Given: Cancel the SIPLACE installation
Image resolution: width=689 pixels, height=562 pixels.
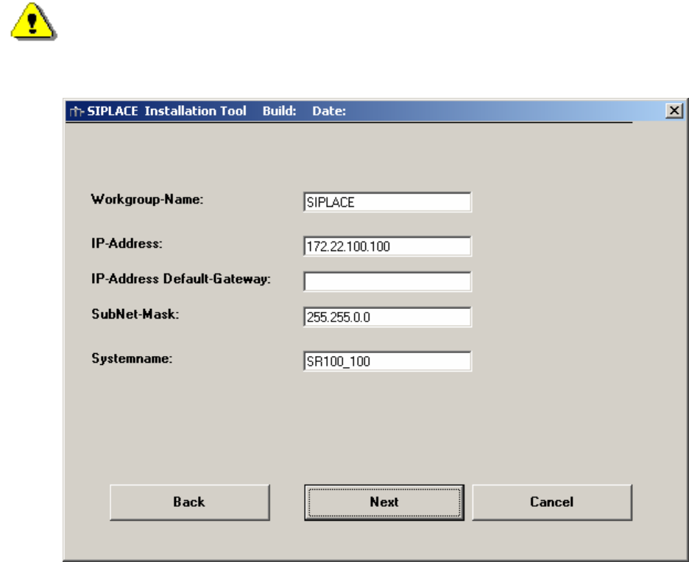Looking at the screenshot, I should click(552, 502).
